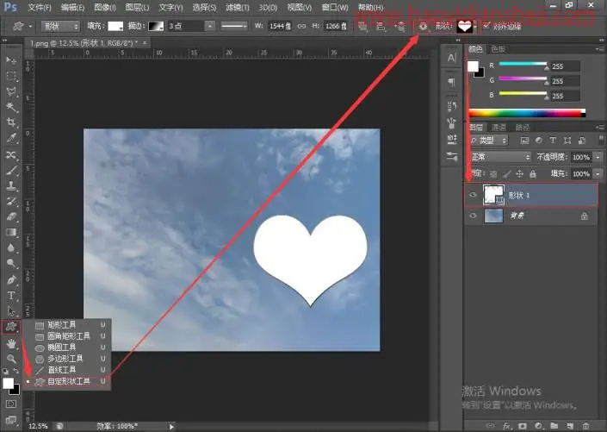Viewport: 607px width, 432px height.
Task: Select the Magic Wand tool
Action: coord(11,108)
